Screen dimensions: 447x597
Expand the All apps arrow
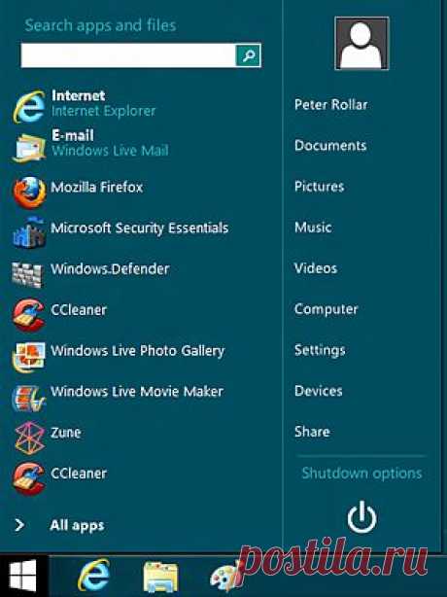[x=19, y=525]
